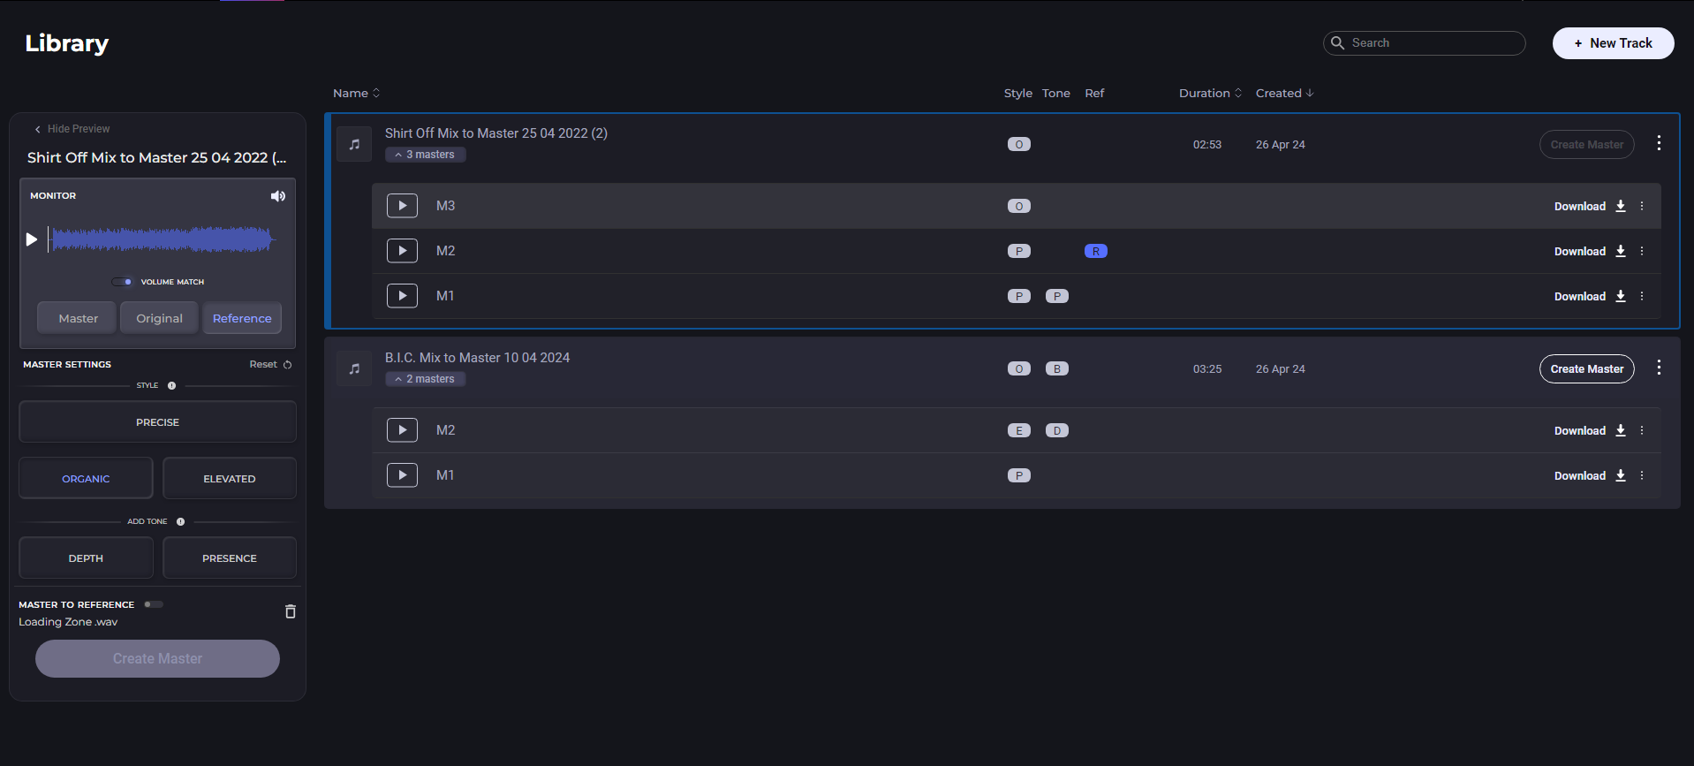The height and width of the screenshot is (766, 1694).
Task: Download the M3 master of Shirt Off
Action: pos(1590,207)
